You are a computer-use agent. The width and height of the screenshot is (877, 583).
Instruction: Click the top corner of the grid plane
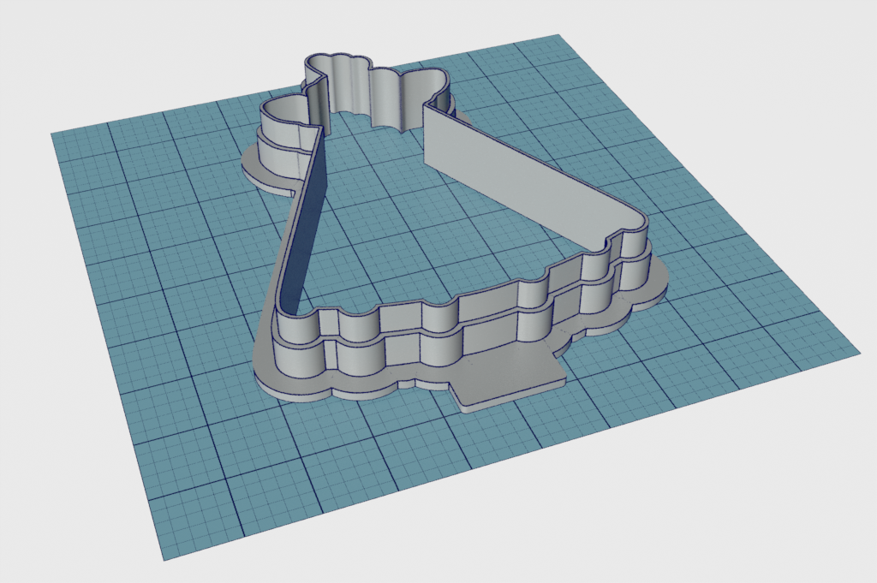[x=559, y=35]
